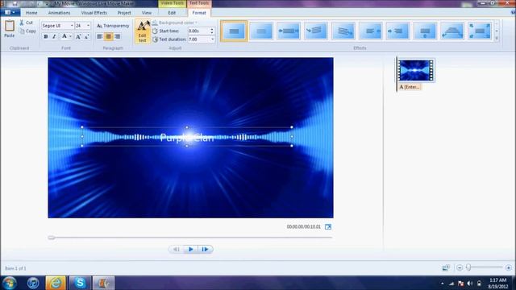This screenshot has width=516, height=290.
Task: Click the zoom out minus button
Action: (x=460, y=268)
